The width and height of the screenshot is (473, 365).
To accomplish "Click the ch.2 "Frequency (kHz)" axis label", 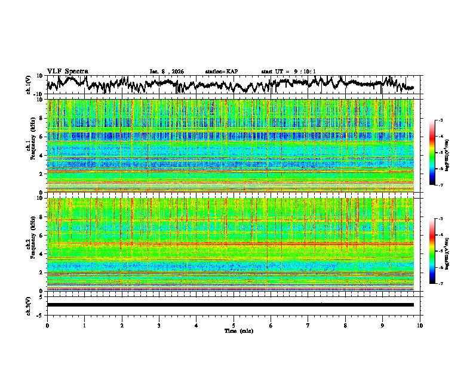I will click(33, 237).
